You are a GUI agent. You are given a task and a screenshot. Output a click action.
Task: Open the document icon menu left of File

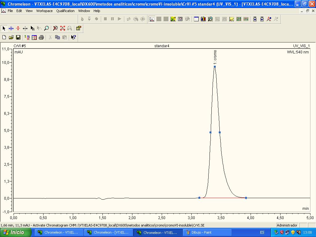tap(4, 11)
